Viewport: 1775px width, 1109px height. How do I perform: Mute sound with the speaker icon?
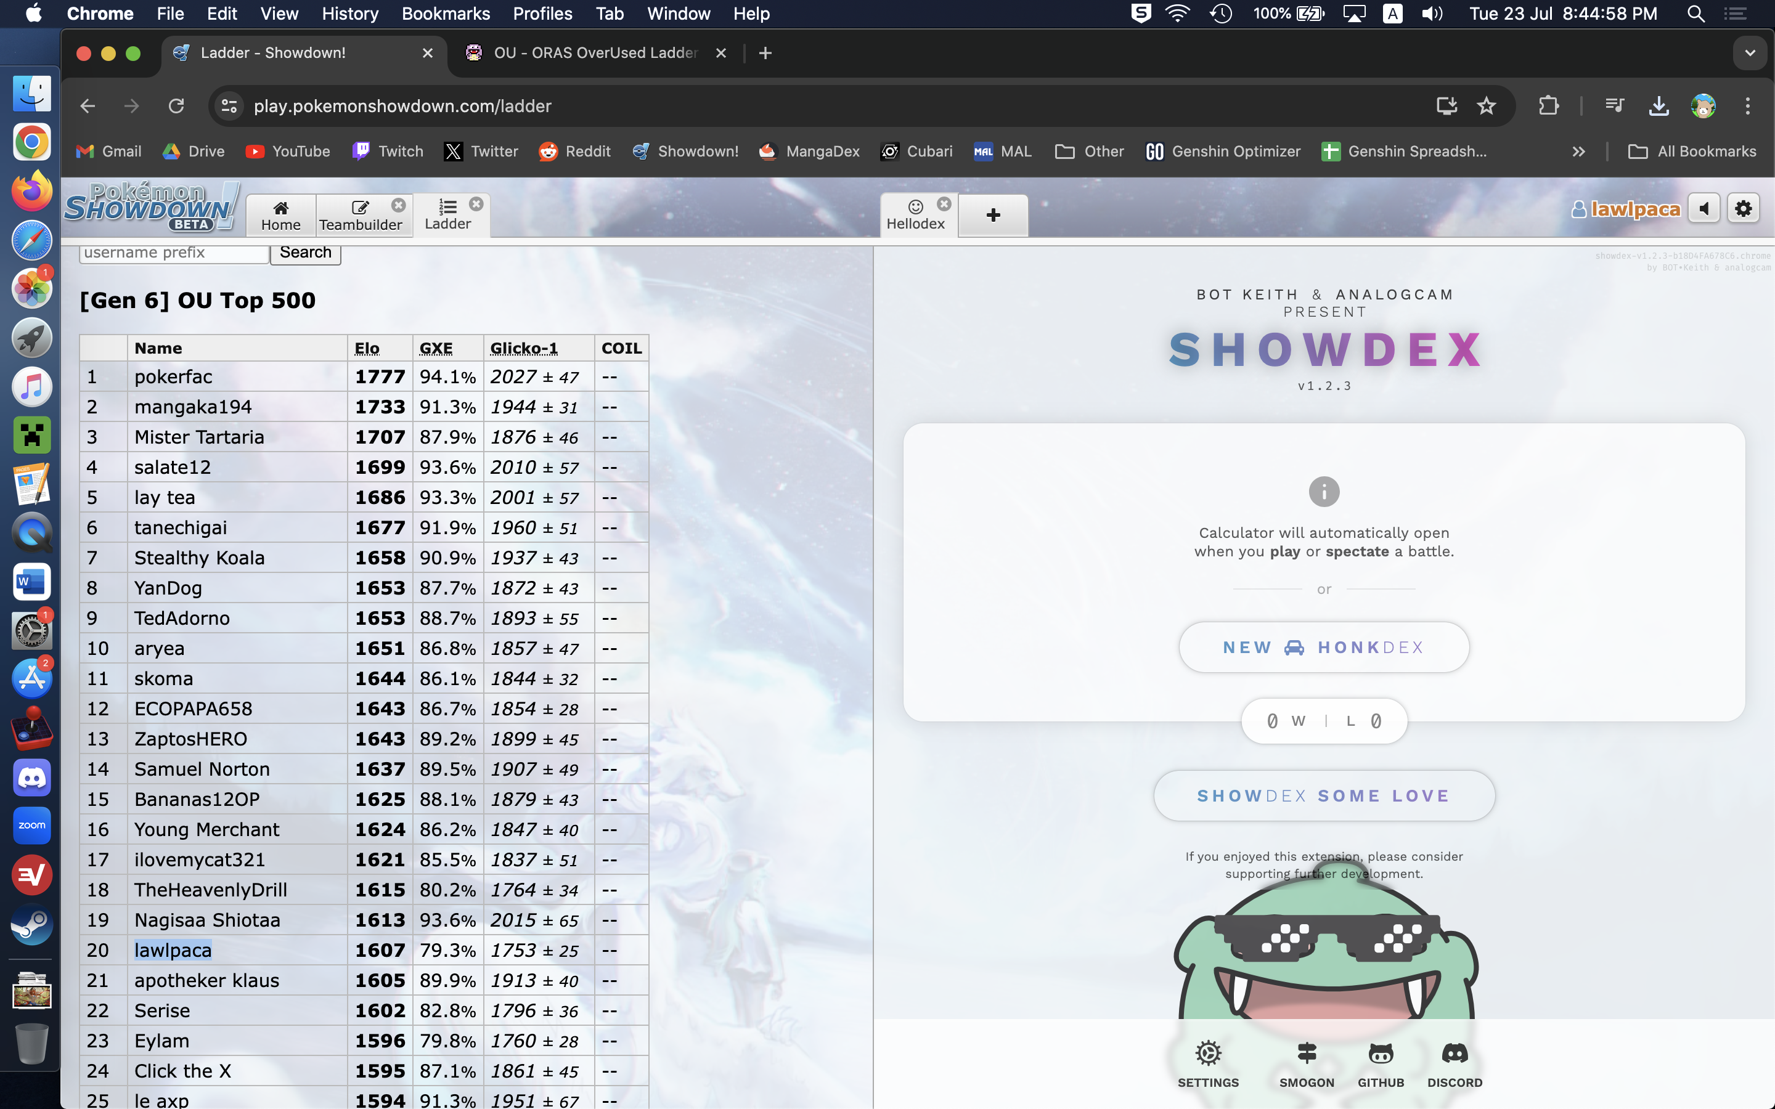tap(1704, 209)
